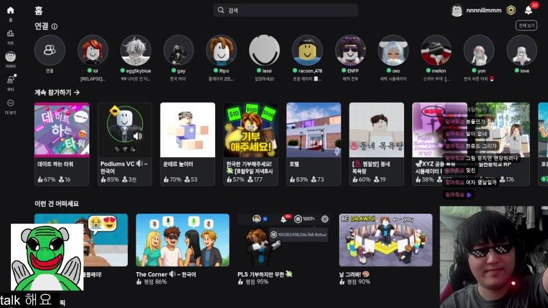Open the 날 그려봐! game thumbnail
The height and width of the screenshot is (308, 548).
(385, 240)
